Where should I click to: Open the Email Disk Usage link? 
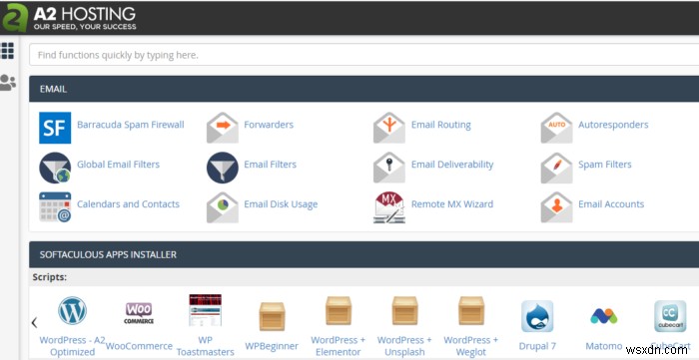281,204
